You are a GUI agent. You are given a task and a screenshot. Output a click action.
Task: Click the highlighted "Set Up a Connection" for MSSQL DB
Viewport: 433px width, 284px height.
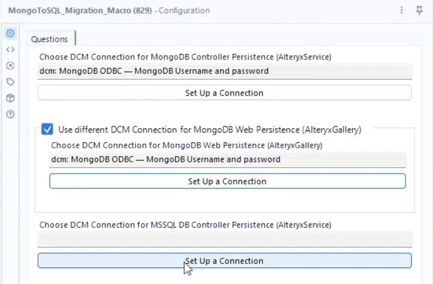coord(224,261)
